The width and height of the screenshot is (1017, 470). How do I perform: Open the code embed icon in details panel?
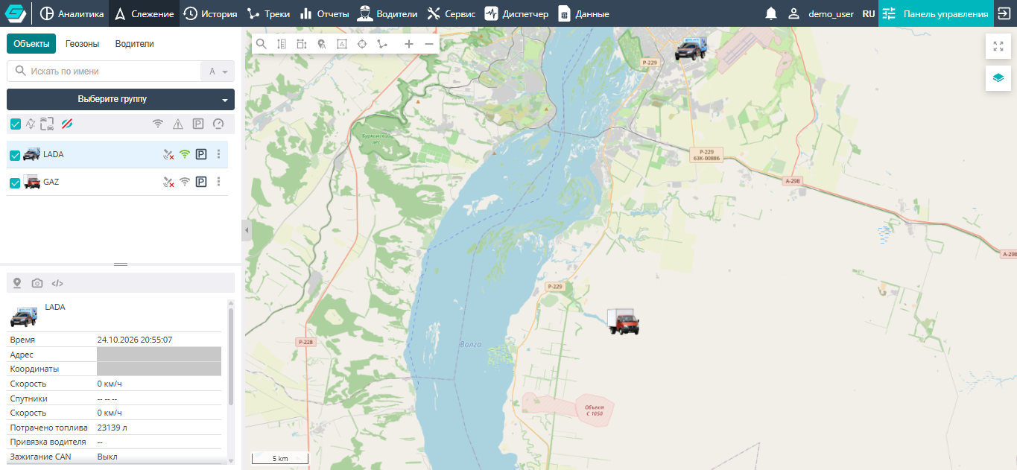[x=57, y=283]
